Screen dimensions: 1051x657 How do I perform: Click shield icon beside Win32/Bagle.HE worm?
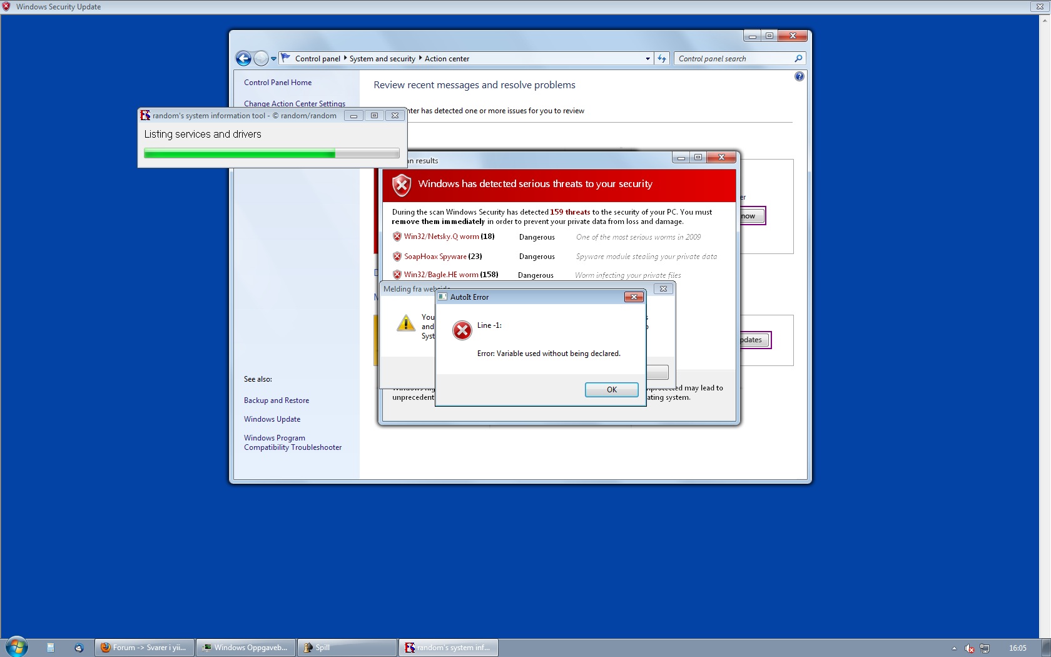(397, 275)
